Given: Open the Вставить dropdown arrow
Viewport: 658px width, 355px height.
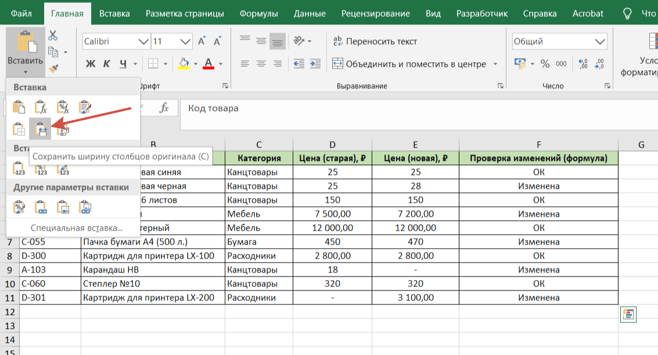Looking at the screenshot, I should [25, 72].
